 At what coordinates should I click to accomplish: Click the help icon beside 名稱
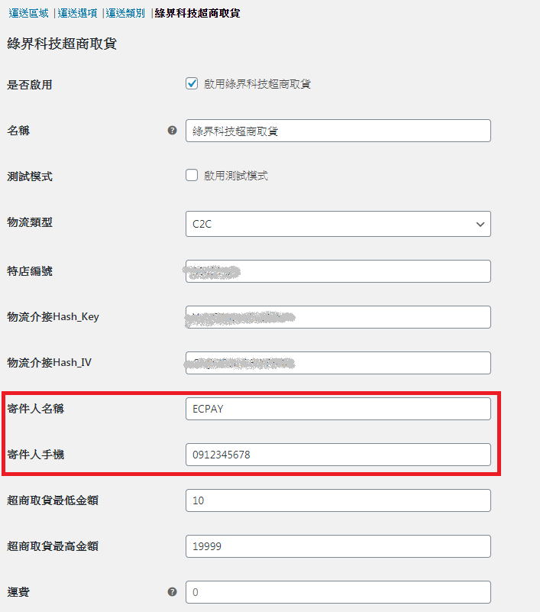172,131
